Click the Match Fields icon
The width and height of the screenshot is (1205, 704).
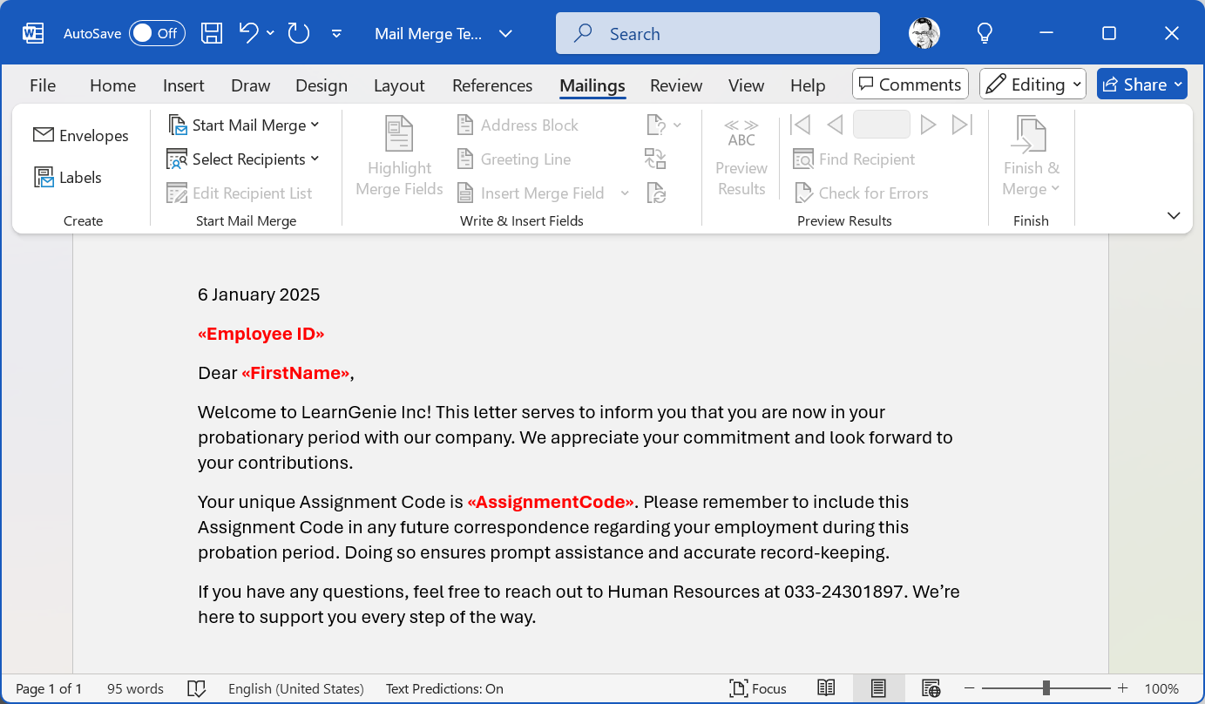655,159
